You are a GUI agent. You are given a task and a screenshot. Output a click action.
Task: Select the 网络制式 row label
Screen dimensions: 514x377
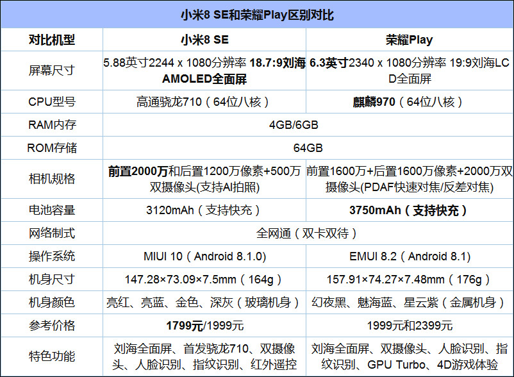52,233
